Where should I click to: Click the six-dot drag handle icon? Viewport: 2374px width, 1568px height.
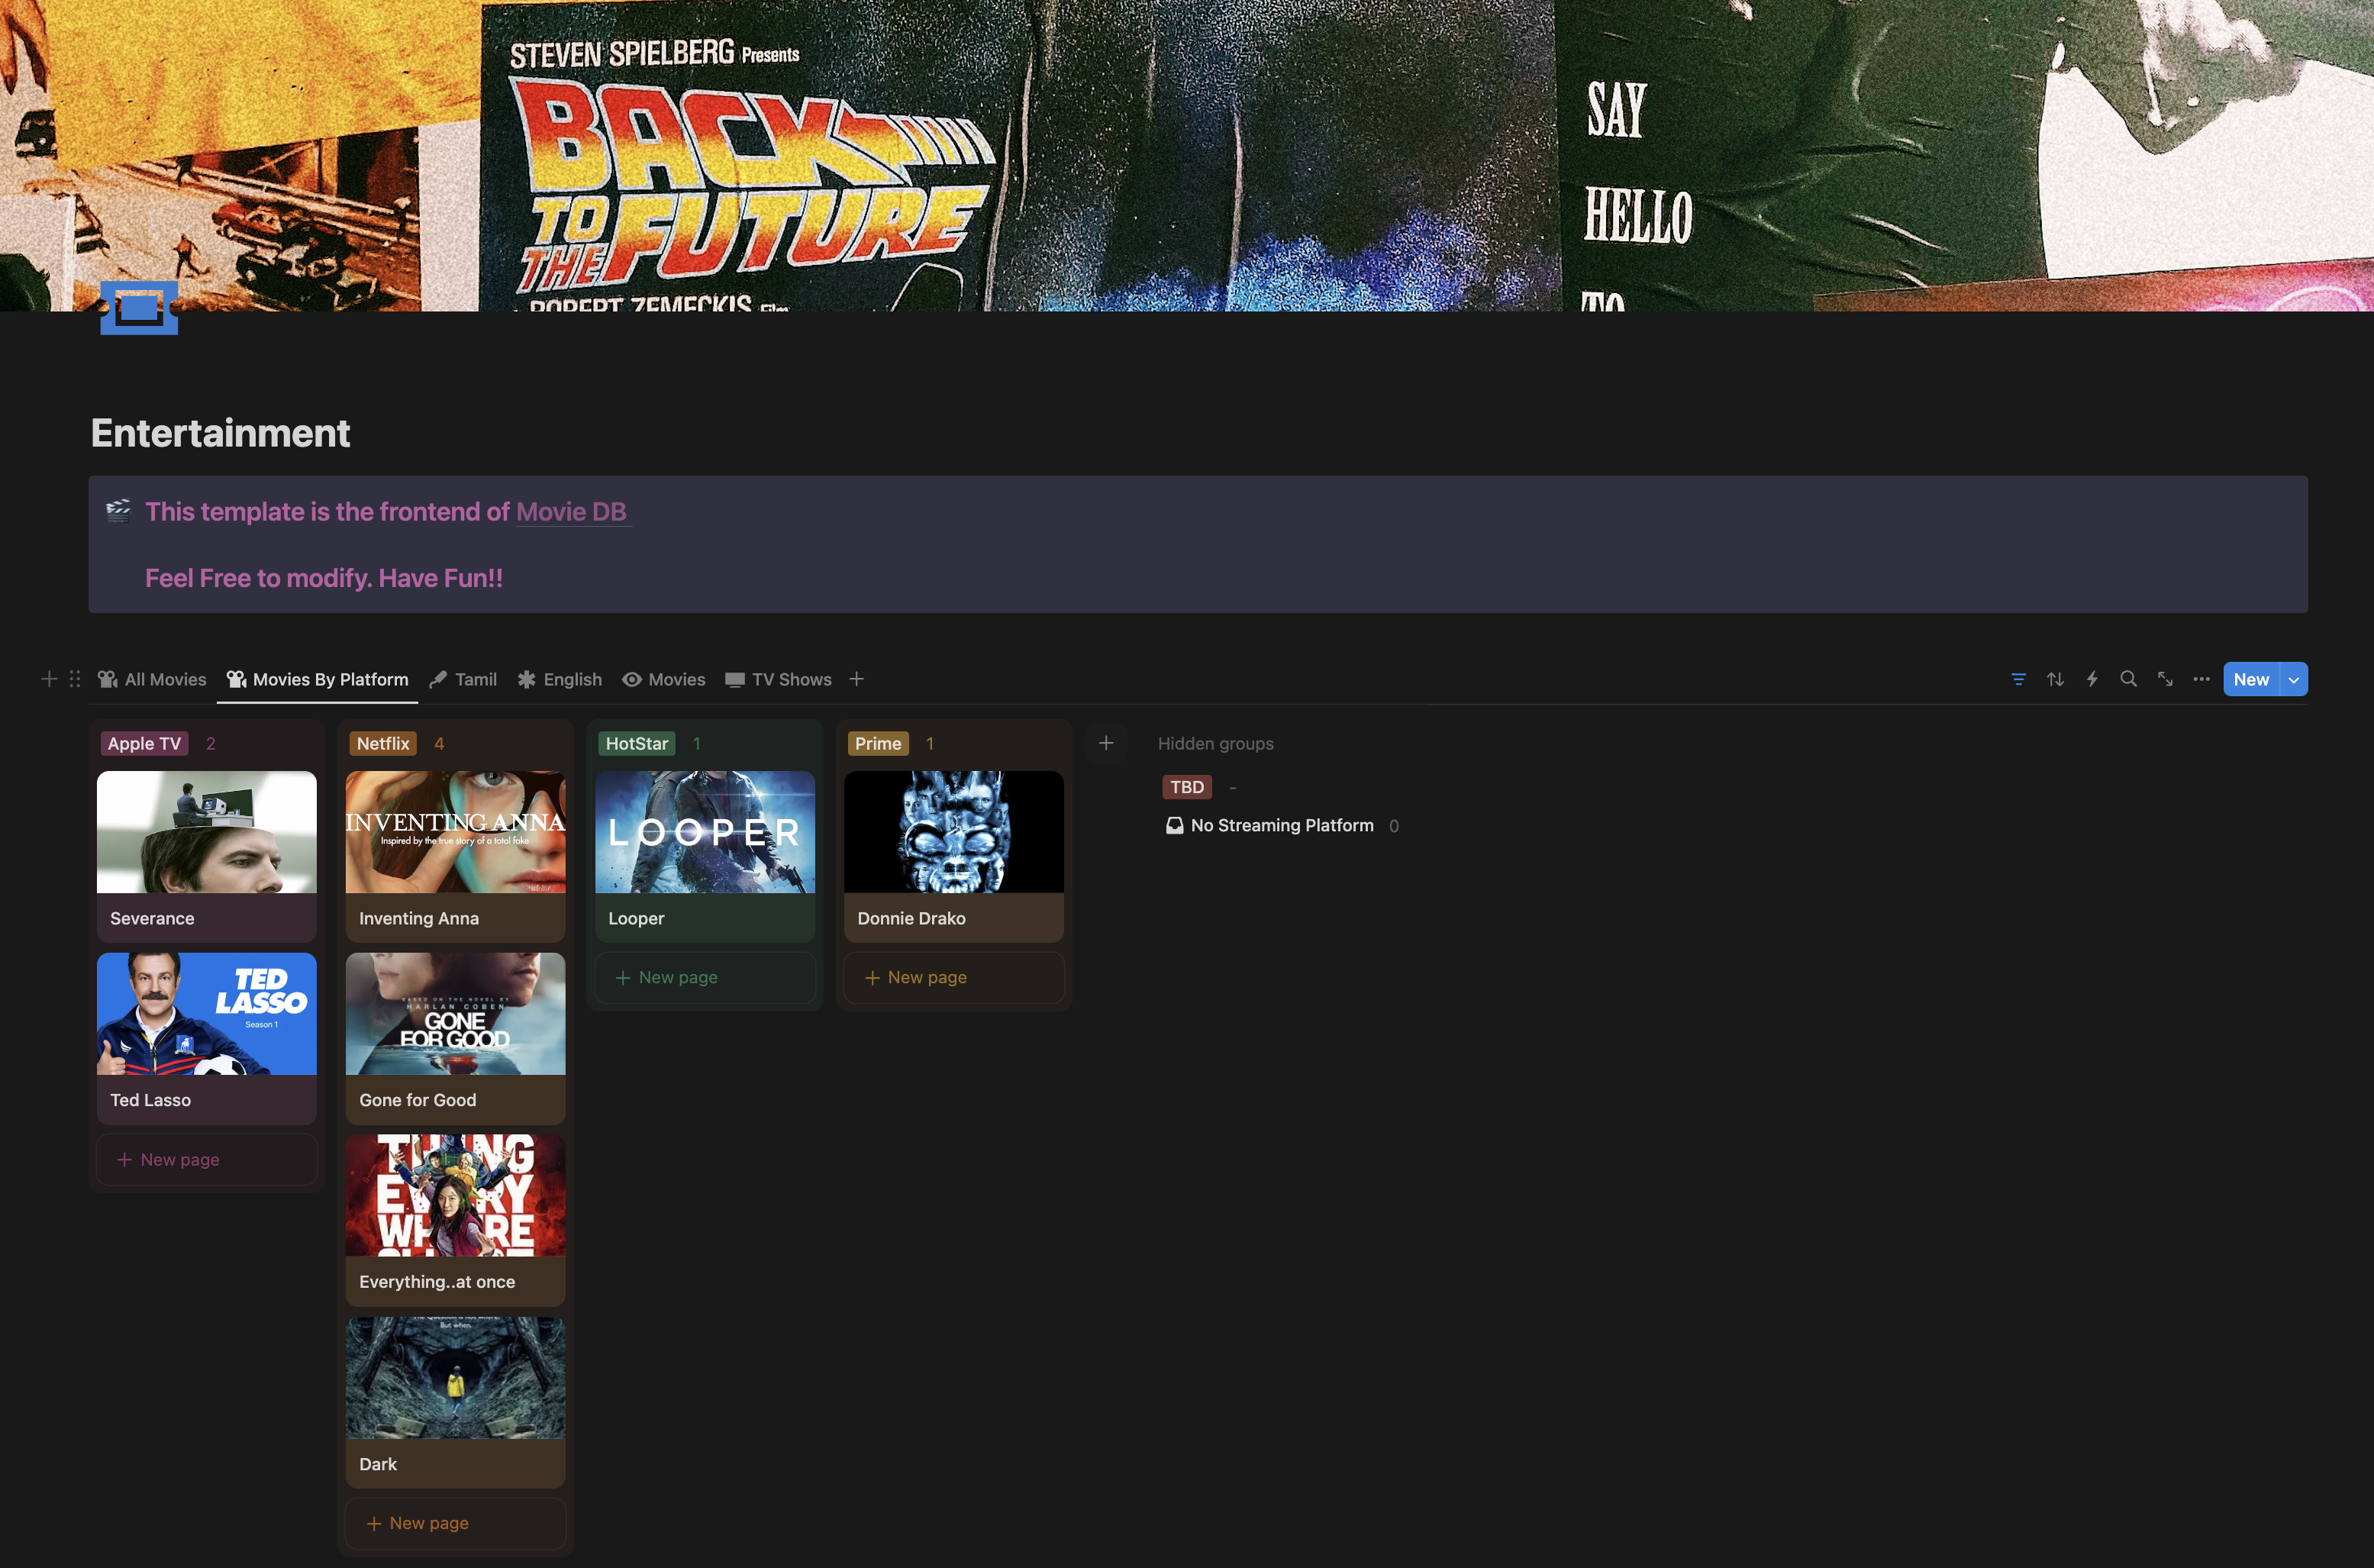(75, 679)
